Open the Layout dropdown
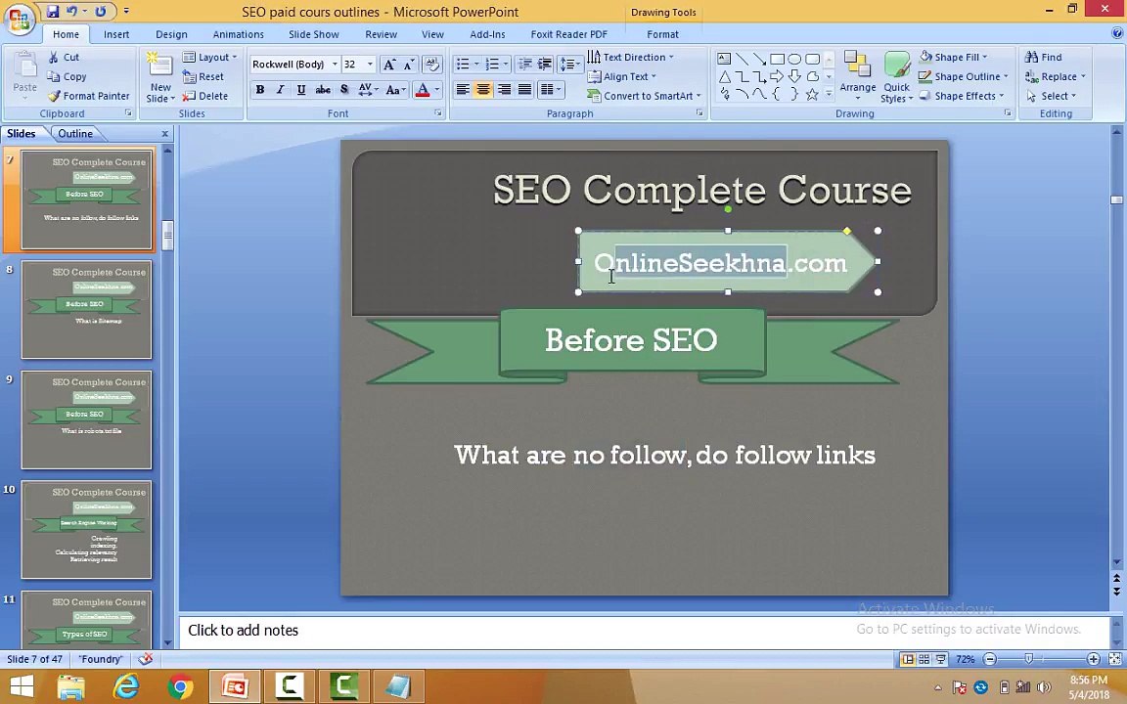1127x704 pixels. coord(209,58)
